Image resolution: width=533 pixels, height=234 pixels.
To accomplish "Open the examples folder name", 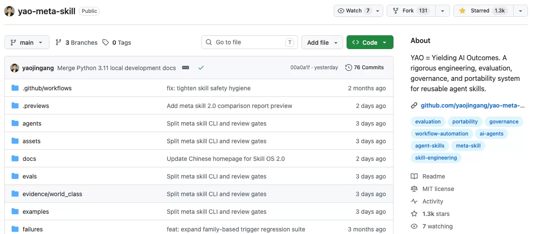I will pos(36,212).
